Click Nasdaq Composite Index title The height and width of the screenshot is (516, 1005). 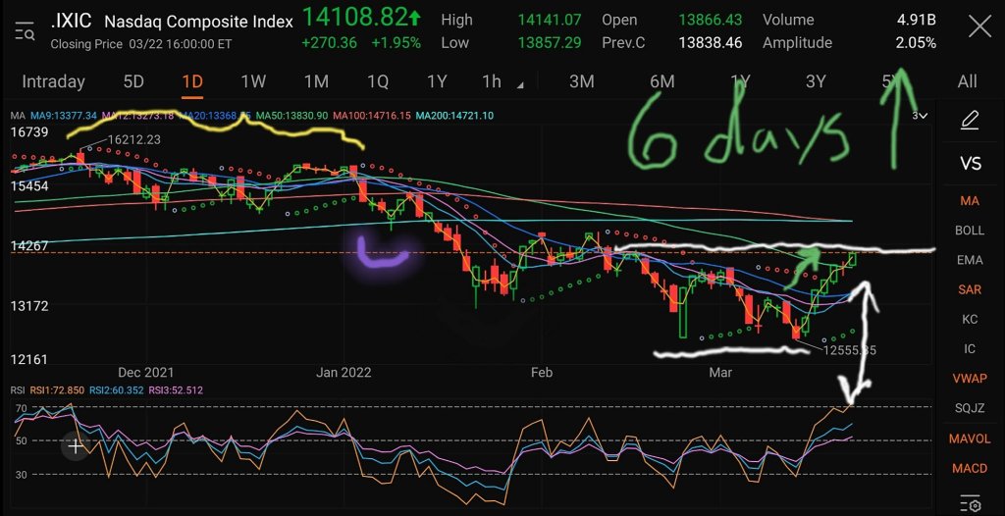[x=198, y=22]
